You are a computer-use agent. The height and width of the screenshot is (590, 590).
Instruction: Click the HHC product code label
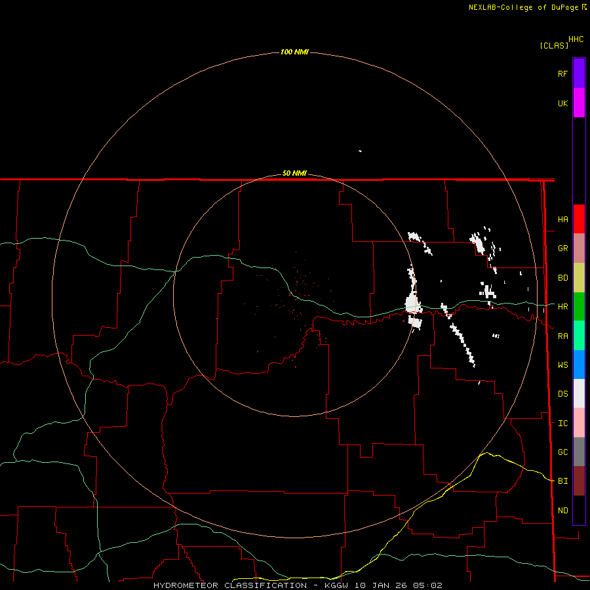point(576,39)
